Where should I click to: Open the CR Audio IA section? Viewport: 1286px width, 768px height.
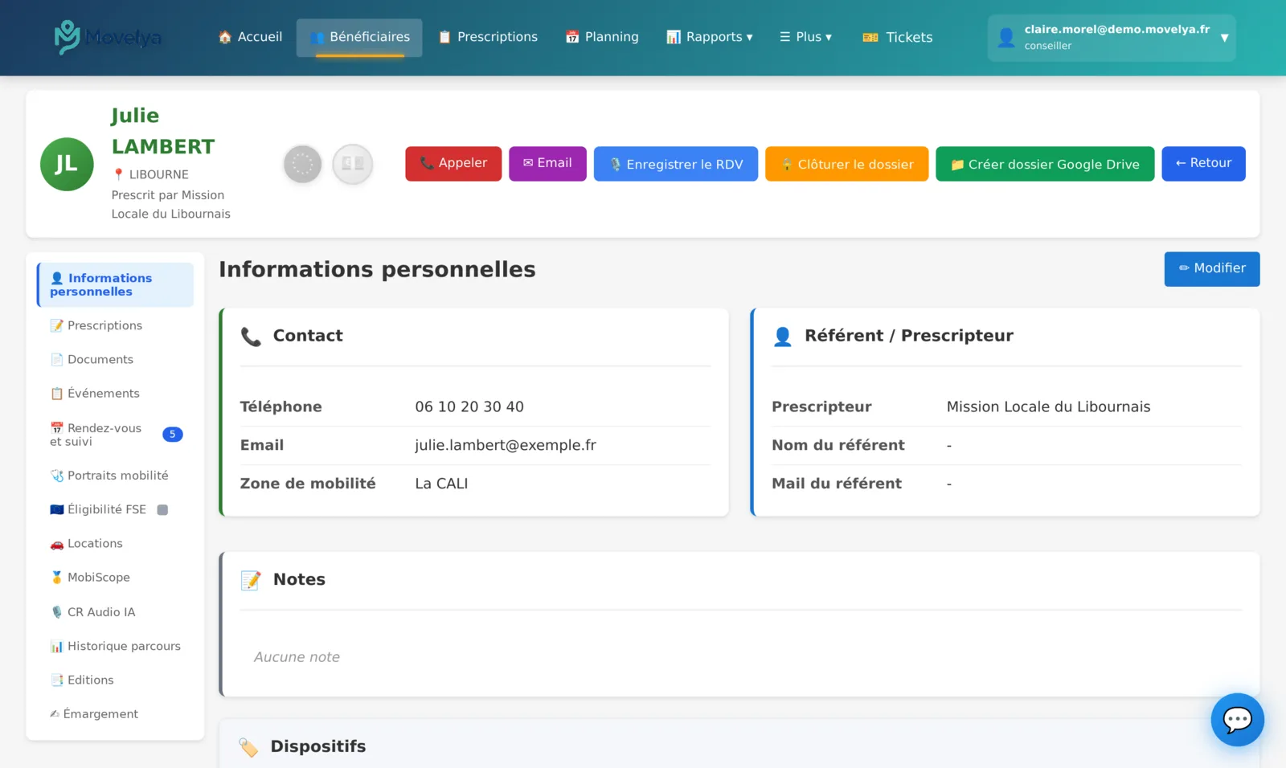click(115, 612)
